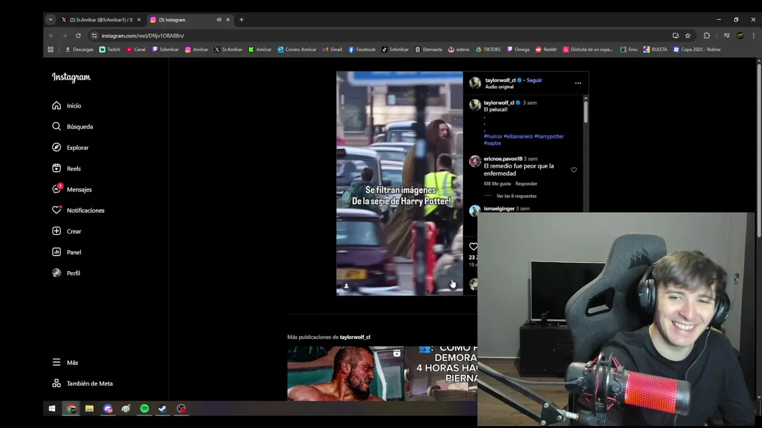Open ericnoe.pavon18 profile
This screenshot has height=428, width=762.
[503, 159]
